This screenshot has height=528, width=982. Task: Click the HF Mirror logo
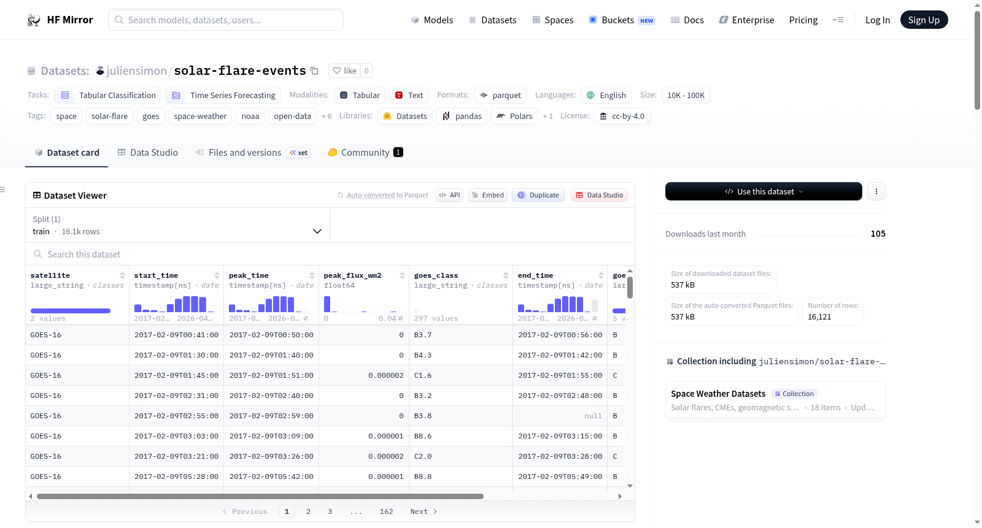click(60, 20)
